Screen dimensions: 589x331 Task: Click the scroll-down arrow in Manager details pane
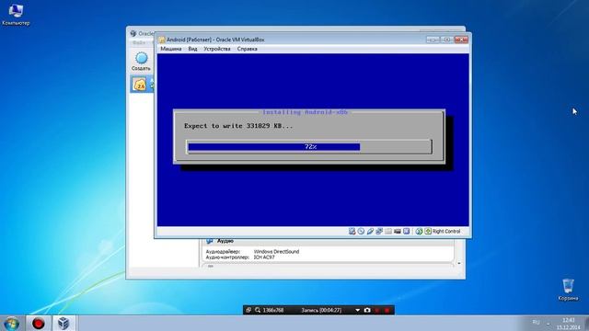(x=459, y=264)
